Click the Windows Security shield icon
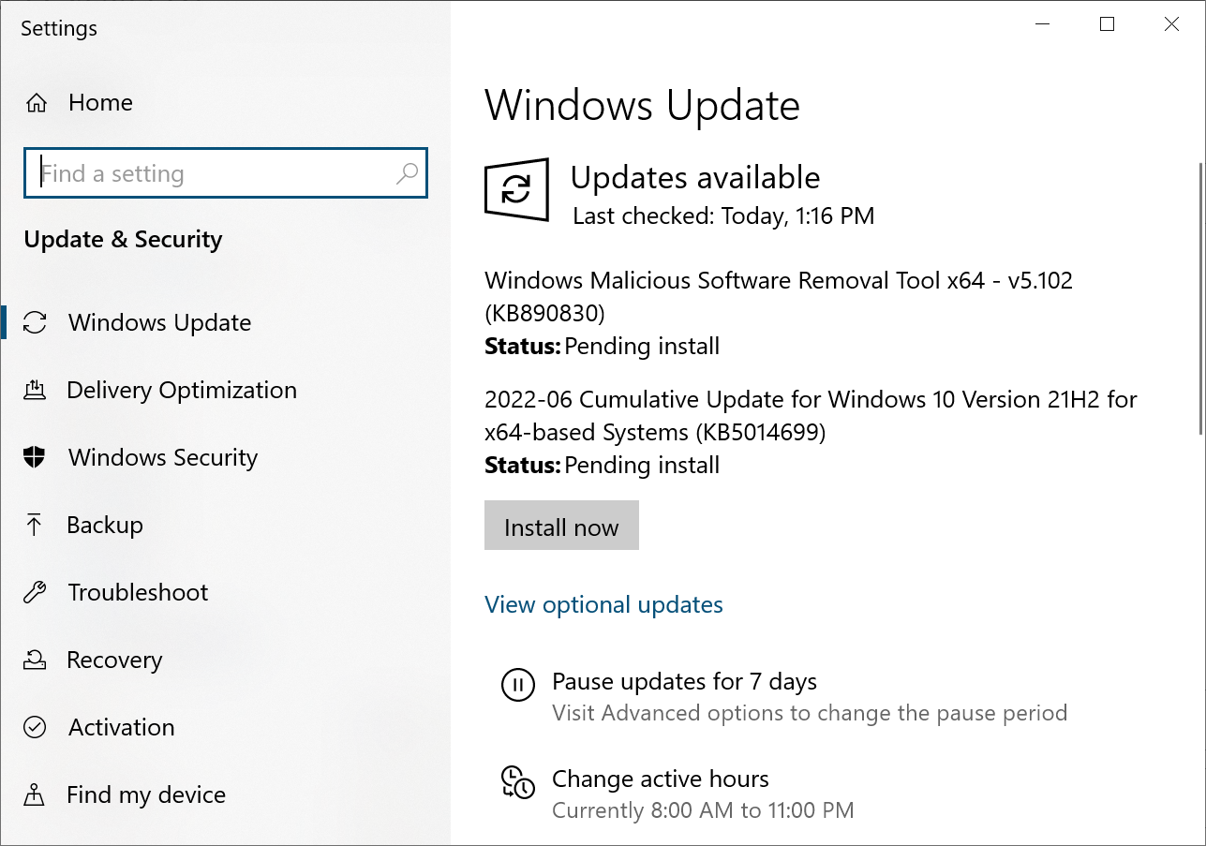Viewport: 1206px width, 846px height. (x=35, y=458)
